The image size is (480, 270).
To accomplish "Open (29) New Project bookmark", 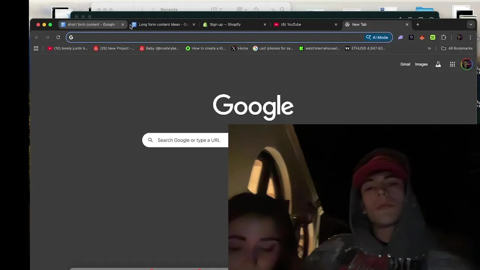I will tap(114, 48).
